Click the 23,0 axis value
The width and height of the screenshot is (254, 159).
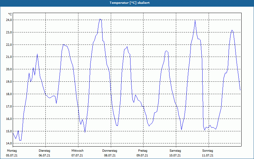pyautogui.click(x=9, y=32)
